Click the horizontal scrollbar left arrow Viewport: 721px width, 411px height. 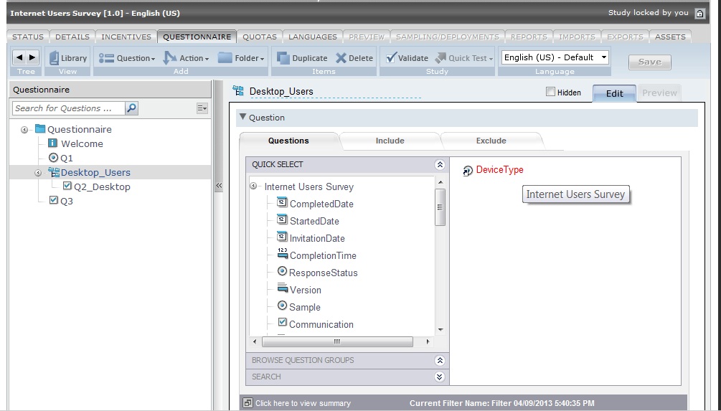[x=255, y=341]
